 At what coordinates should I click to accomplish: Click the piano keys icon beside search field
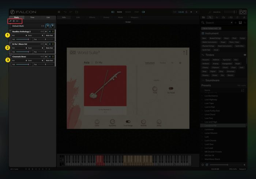pyautogui.click(x=240, y=23)
